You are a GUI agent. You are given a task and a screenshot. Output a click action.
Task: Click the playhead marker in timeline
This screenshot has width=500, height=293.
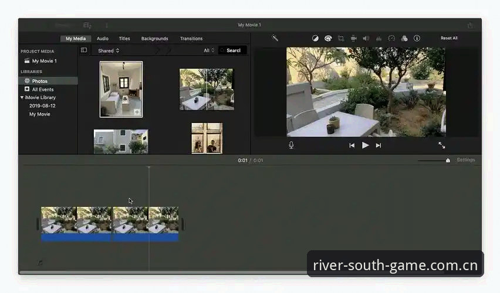click(x=148, y=167)
